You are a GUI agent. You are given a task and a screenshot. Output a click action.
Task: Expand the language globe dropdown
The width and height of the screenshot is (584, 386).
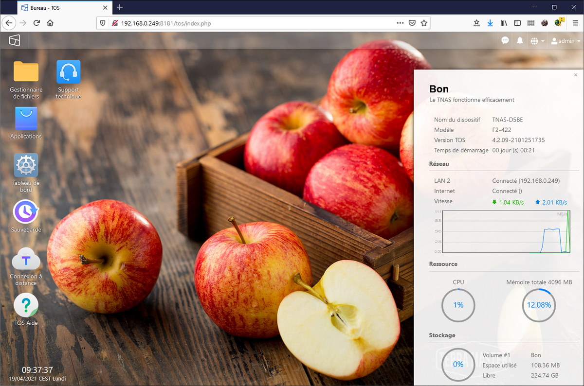pos(537,41)
